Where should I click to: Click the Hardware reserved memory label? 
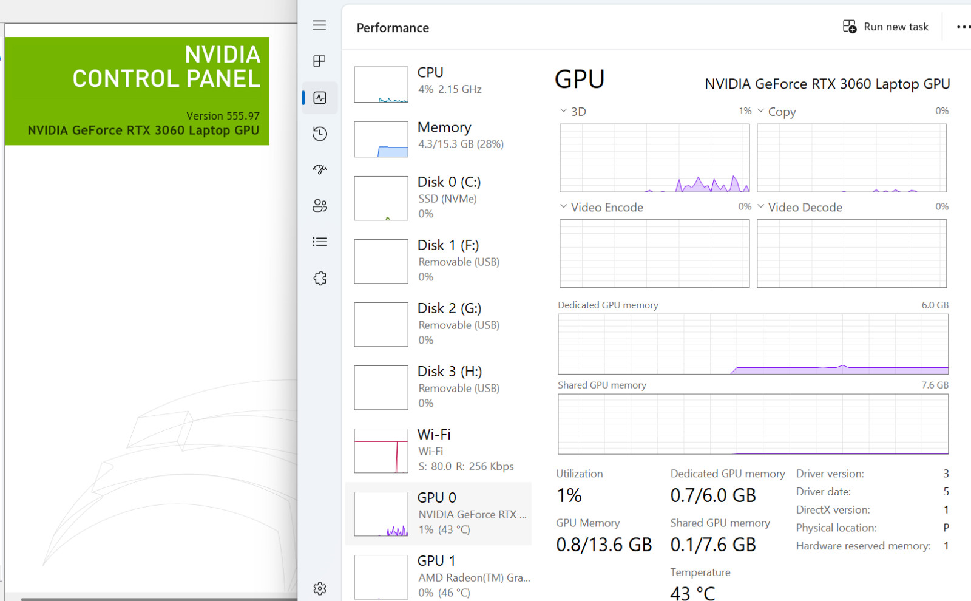pyautogui.click(x=864, y=546)
